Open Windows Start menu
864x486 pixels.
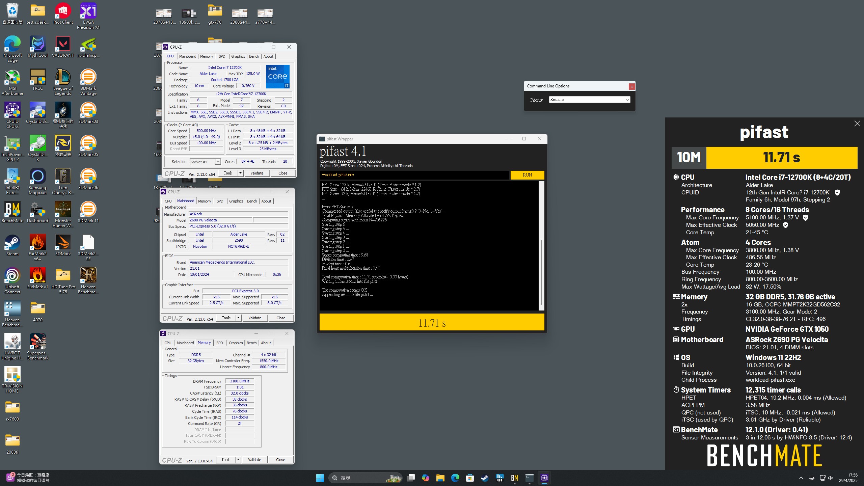point(320,478)
